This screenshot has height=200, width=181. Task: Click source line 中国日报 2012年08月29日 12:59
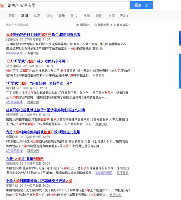28,137
